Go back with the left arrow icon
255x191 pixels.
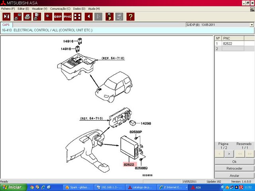click(x=88, y=17)
